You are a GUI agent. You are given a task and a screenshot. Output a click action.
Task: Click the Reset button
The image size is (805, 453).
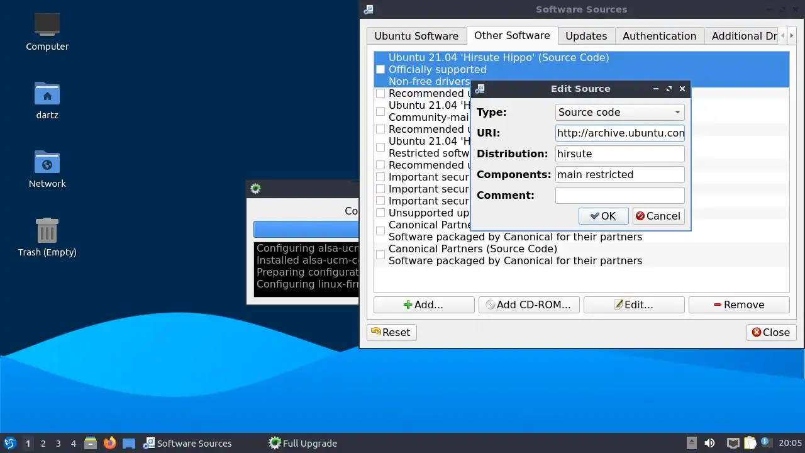pyautogui.click(x=391, y=332)
